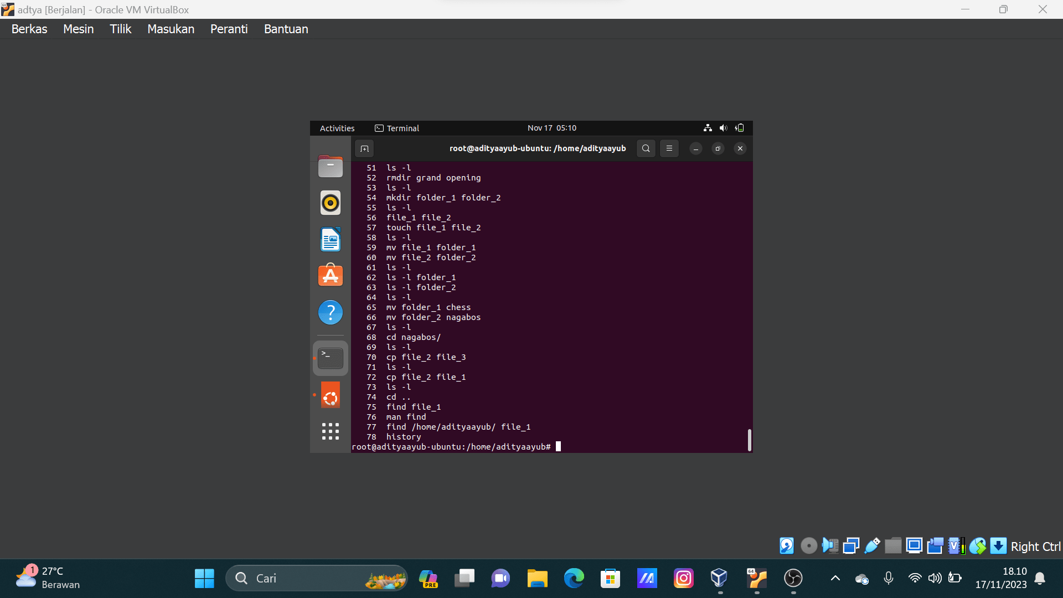
Task: Open the Peranti menu
Action: (x=229, y=29)
